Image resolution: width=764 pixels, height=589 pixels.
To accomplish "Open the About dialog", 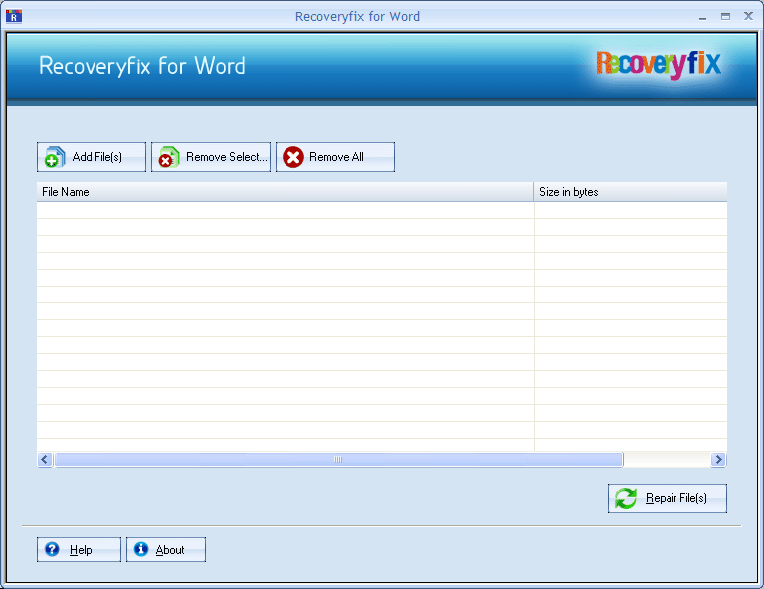I will tap(166, 549).
